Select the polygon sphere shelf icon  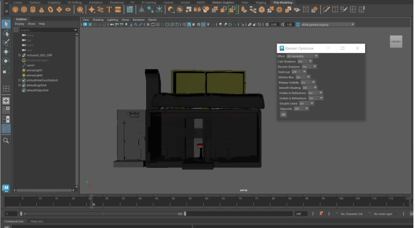pos(16,10)
